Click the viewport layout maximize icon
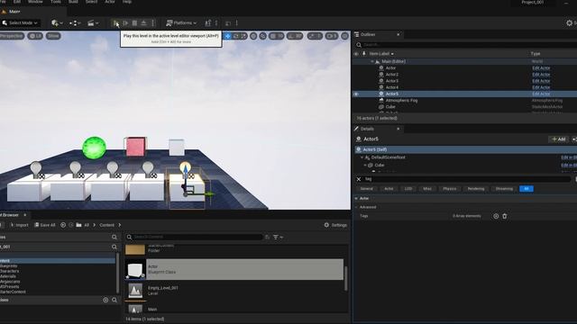The image size is (577, 324). click(x=344, y=36)
